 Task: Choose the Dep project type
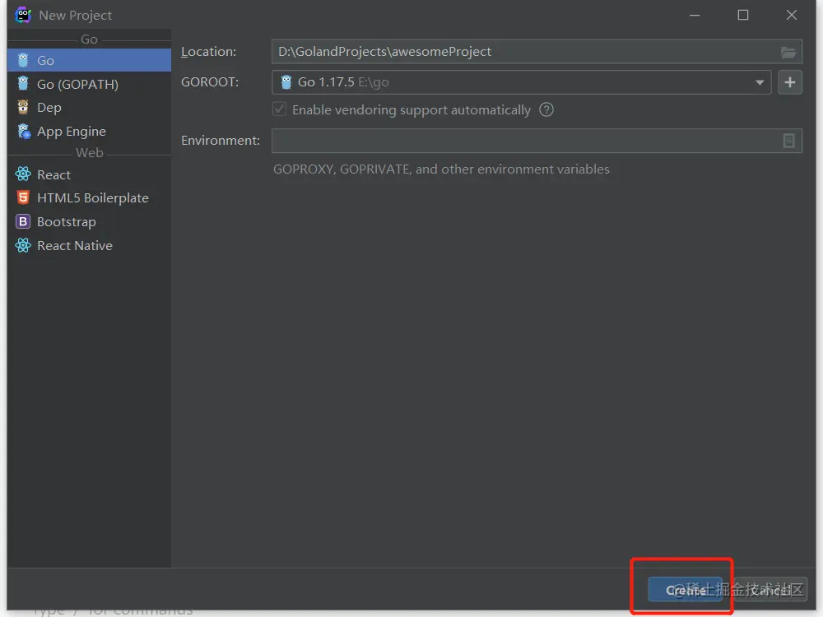click(x=89, y=108)
